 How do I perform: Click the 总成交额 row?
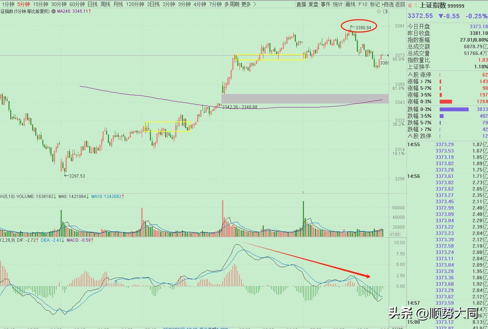448,47
